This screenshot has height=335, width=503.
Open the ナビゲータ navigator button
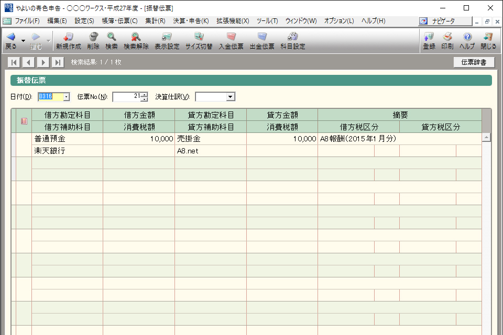[x=445, y=21]
